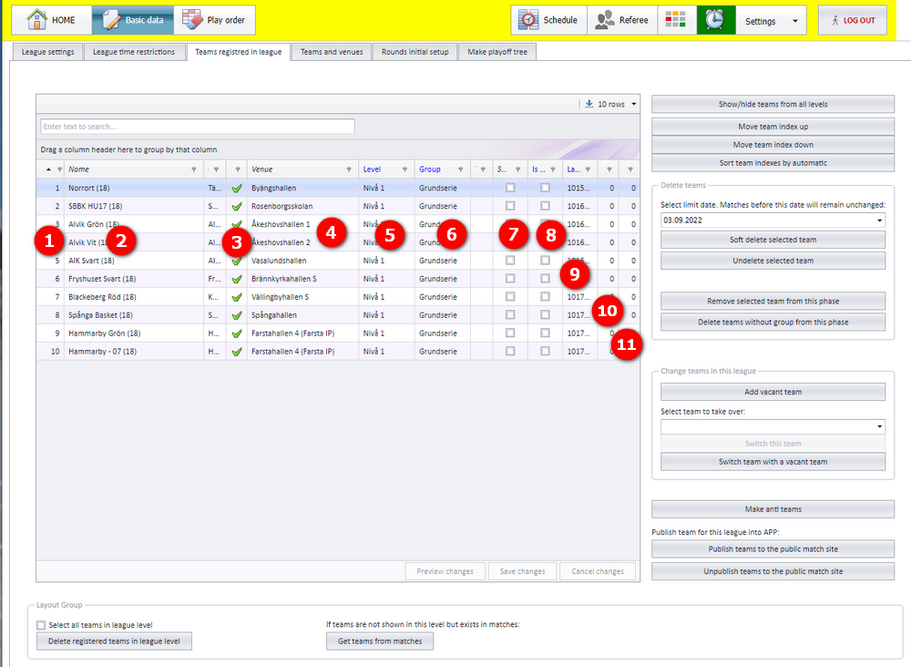Open the Make playoff tree tab
The image size is (911, 667).
[497, 52]
